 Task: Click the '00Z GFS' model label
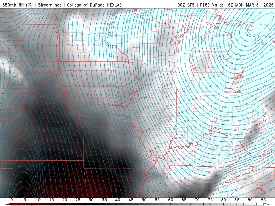click(186, 5)
